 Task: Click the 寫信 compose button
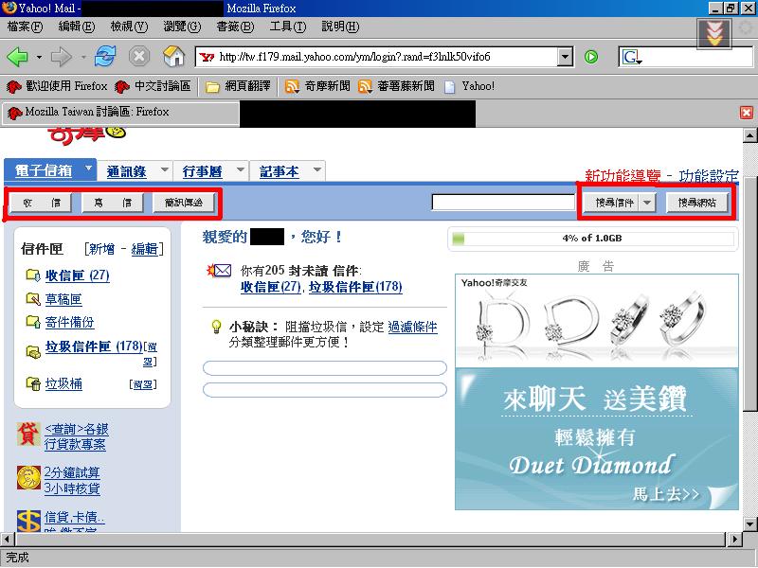[x=112, y=203]
